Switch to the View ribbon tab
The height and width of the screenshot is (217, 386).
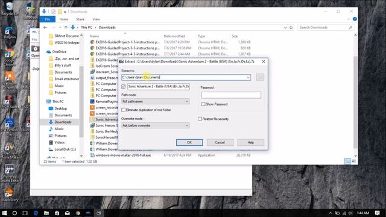coord(96,19)
